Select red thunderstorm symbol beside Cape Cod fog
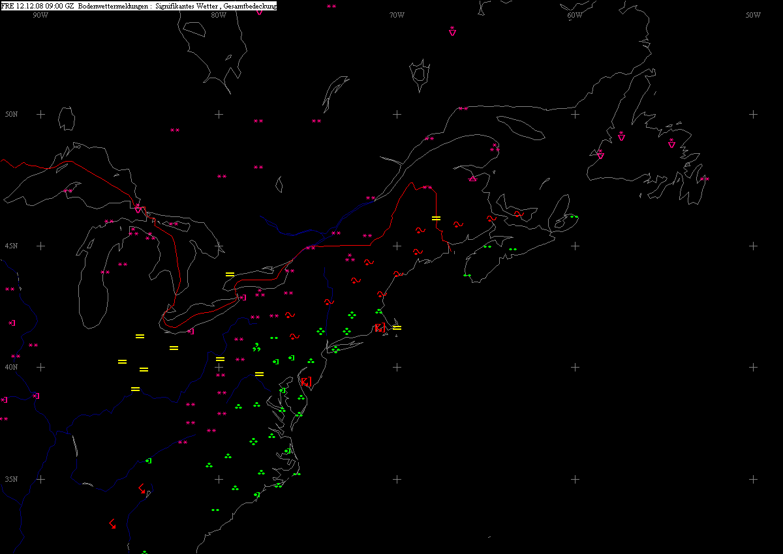Image resolution: width=783 pixels, height=554 pixels. (380, 328)
